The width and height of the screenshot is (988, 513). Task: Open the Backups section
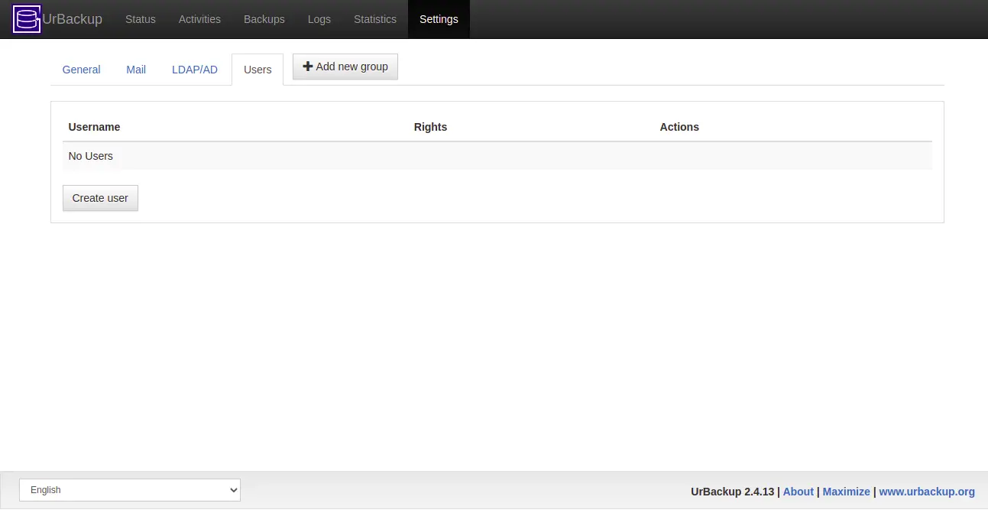pyautogui.click(x=264, y=19)
